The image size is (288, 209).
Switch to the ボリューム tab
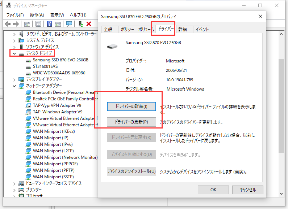146,30
